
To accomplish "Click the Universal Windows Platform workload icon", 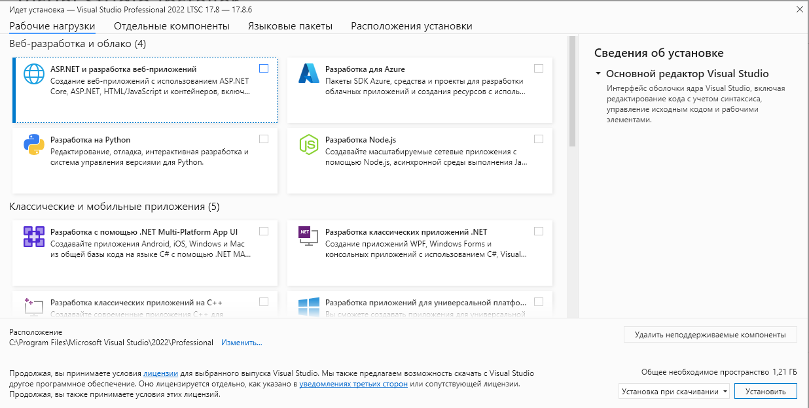I will click(308, 305).
